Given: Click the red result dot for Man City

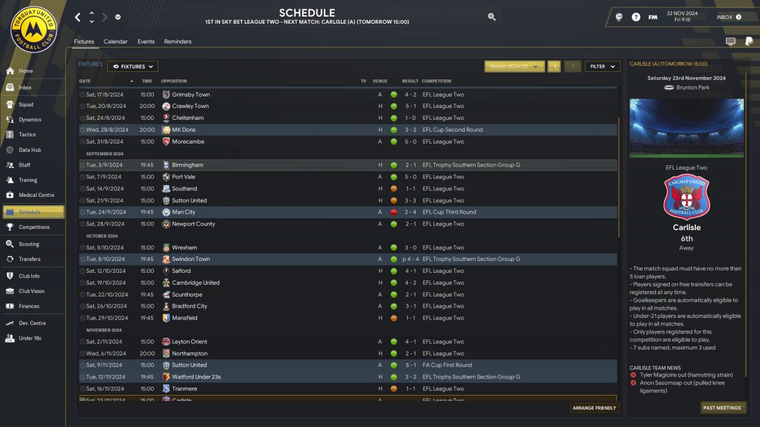Looking at the screenshot, I should tap(394, 212).
